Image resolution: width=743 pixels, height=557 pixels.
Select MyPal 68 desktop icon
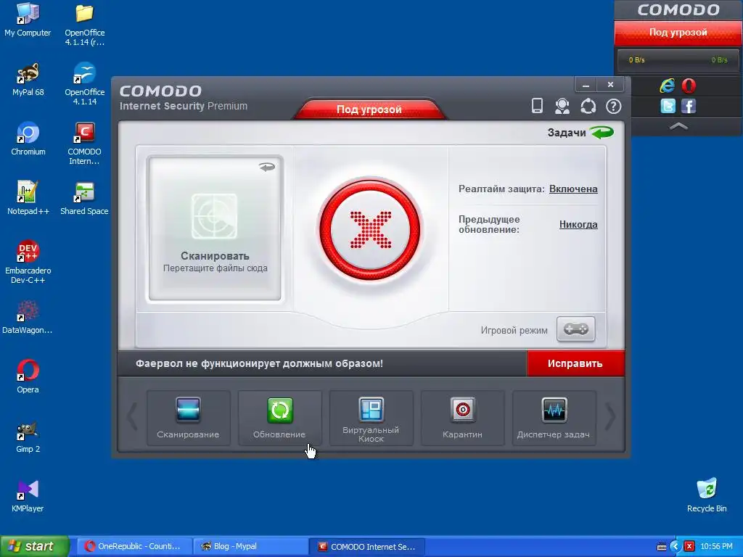28,80
